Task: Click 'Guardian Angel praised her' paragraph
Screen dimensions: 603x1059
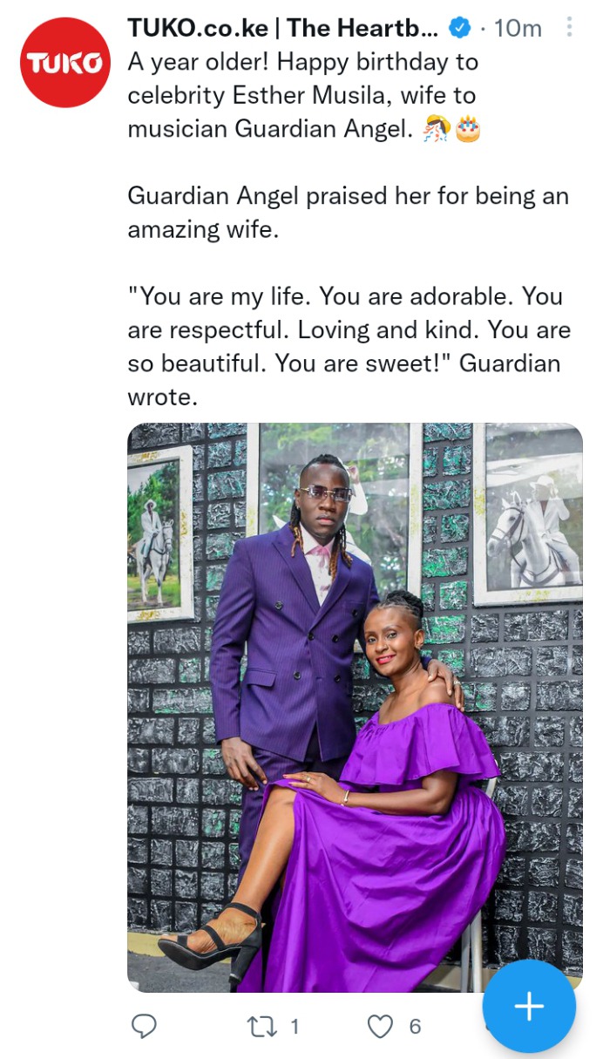Action: pyautogui.click(x=349, y=213)
